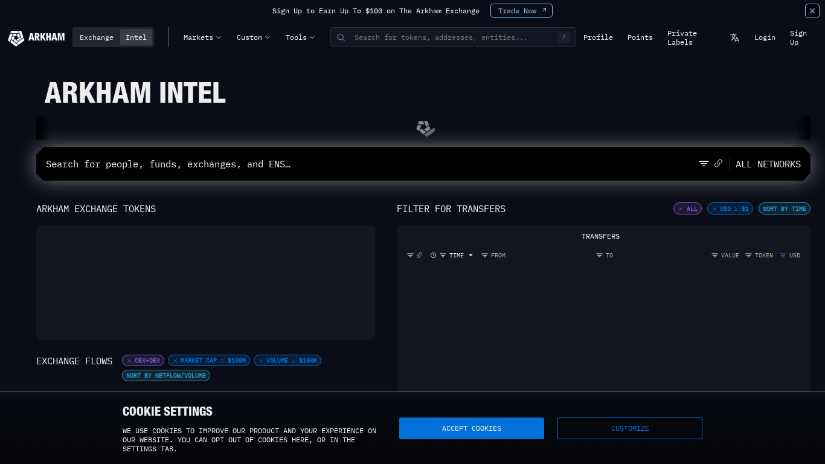Open the Points page

click(640, 37)
